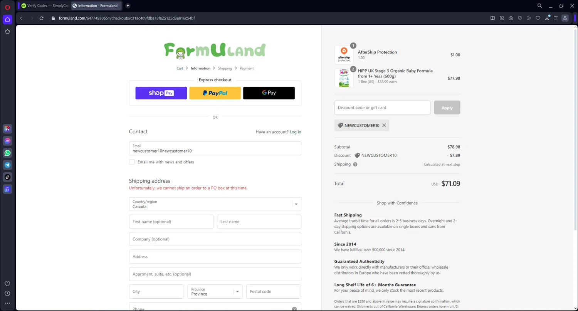Image resolution: width=578 pixels, height=311 pixels.
Task: Select Payment breadcrumb step
Action: click(x=247, y=68)
